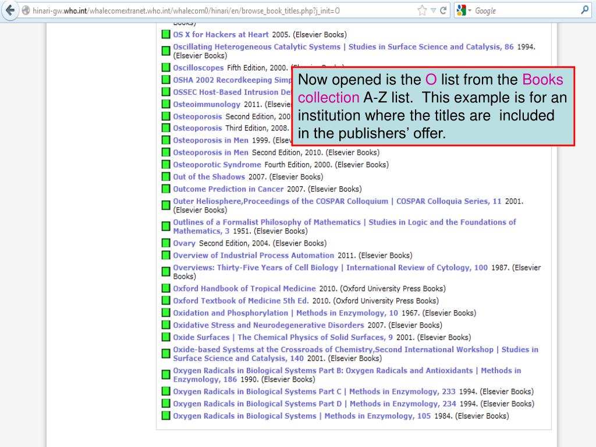Viewport: 596px width, 447px height.
Task: Click the Google search engine icon
Action: pyautogui.click(x=461, y=10)
